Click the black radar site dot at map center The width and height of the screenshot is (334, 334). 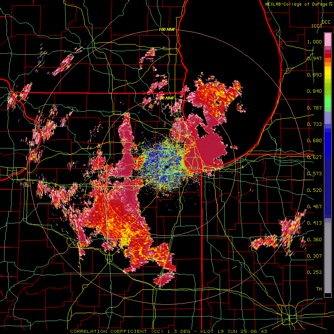tap(167, 167)
